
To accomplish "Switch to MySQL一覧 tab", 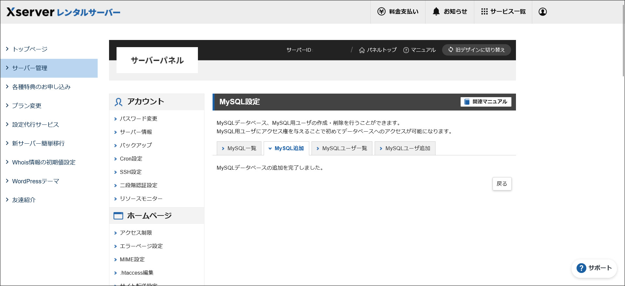I will click(239, 148).
